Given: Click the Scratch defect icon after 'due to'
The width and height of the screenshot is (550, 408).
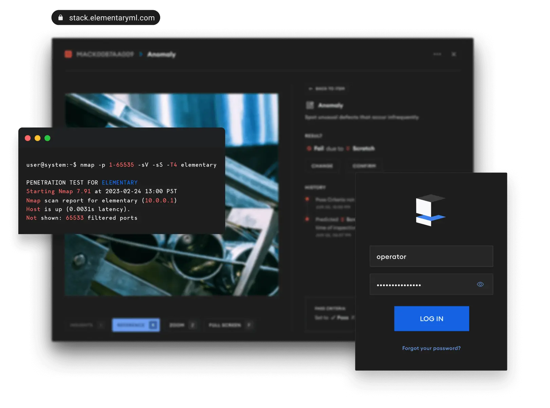Looking at the screenshot, I should (x=348, y=149).
